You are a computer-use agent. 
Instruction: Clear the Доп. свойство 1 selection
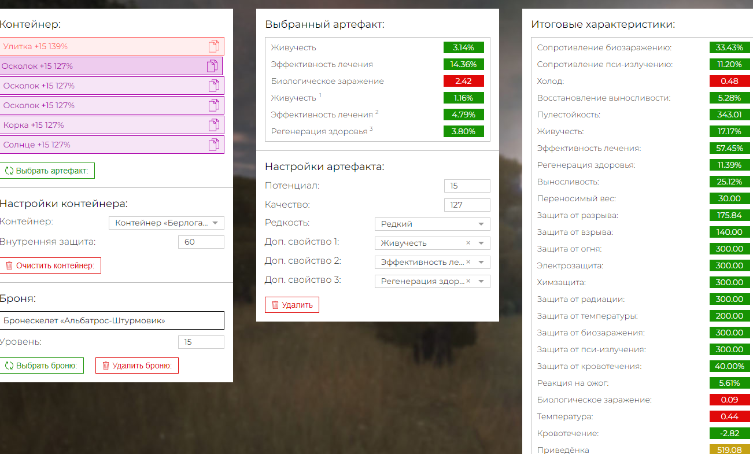468,243
